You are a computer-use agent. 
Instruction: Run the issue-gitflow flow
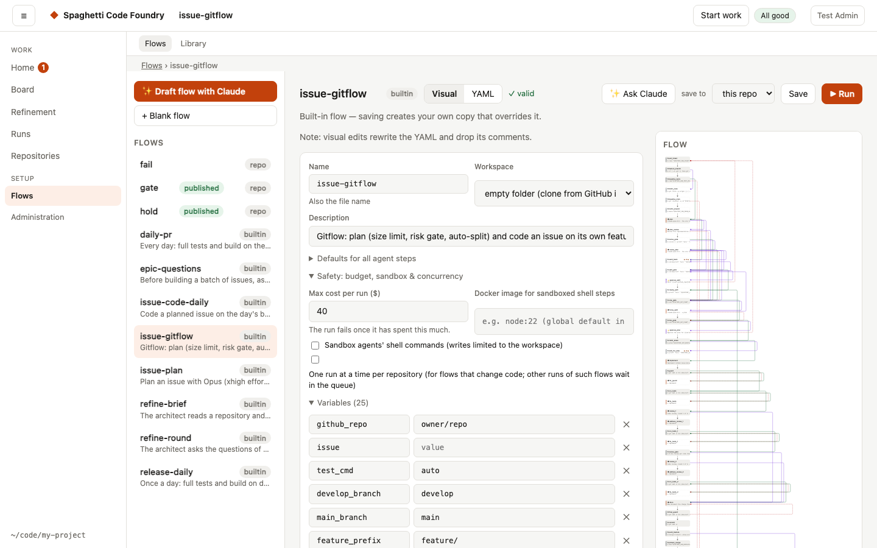[842, 94]
